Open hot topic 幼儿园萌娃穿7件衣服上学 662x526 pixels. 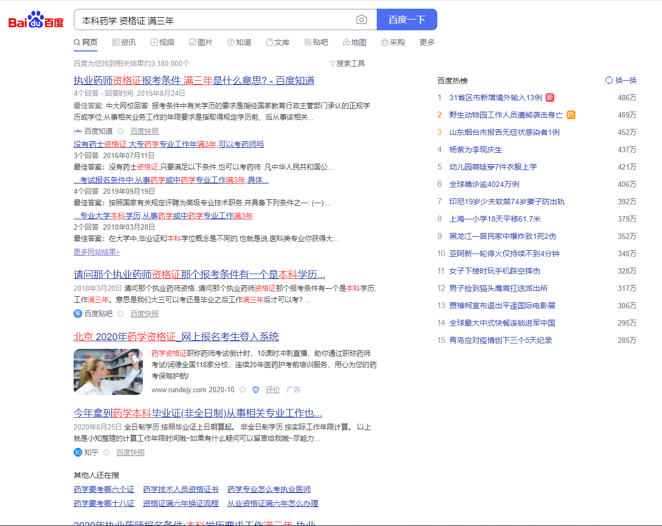493,167
